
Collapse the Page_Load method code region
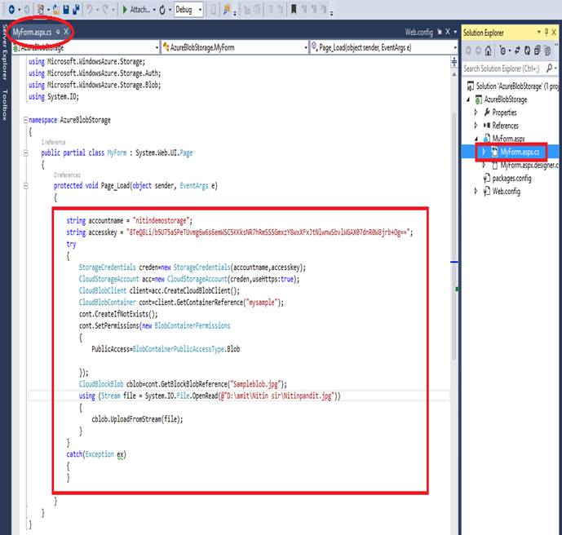tap(25, 186)
